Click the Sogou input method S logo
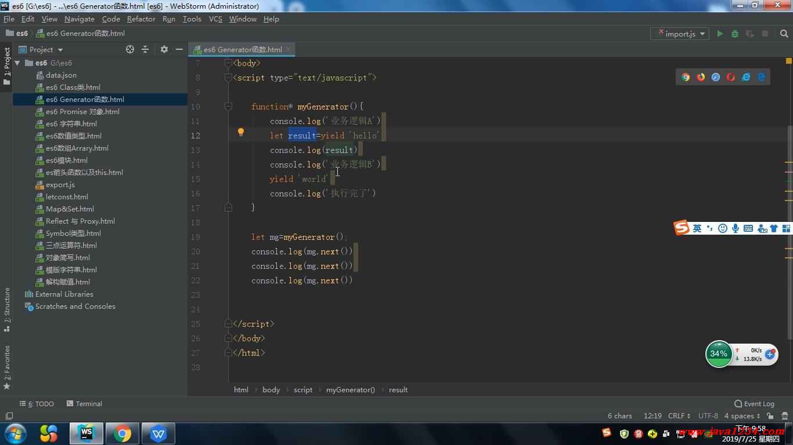The height and width of the screenshot is (445, 793). pos(681,228)
